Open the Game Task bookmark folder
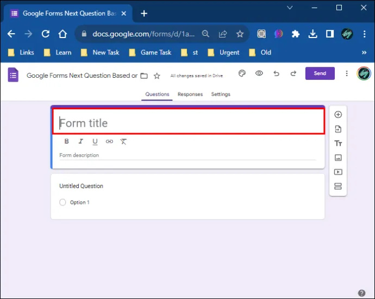 [x=150, y=53]
